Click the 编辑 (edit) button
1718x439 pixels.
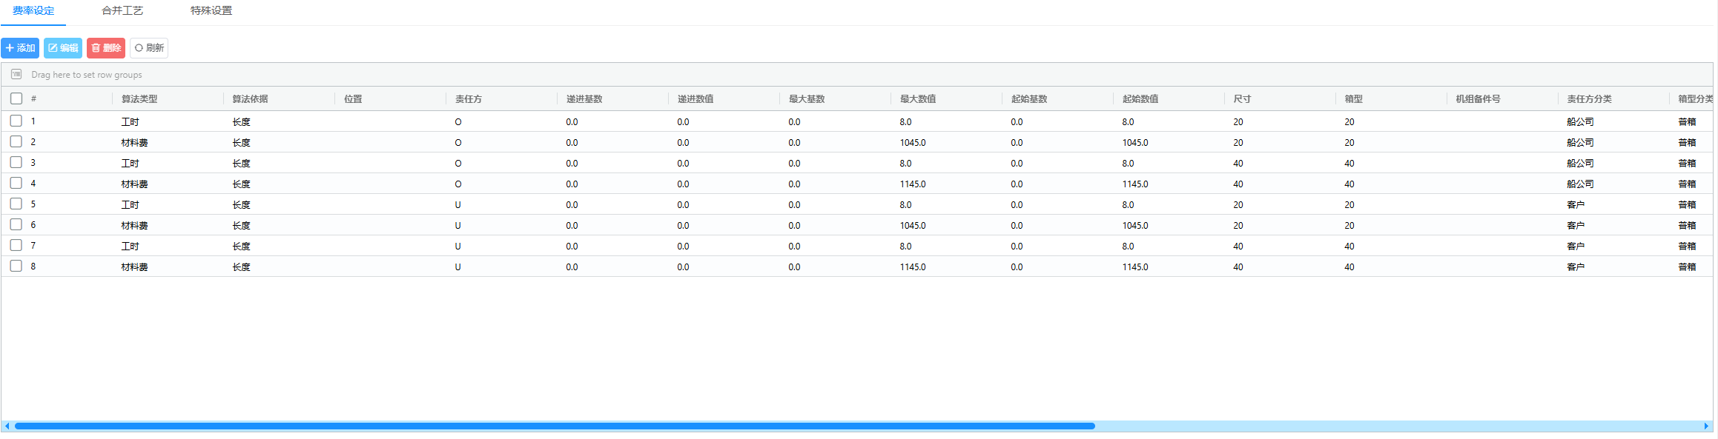point(63,48)
